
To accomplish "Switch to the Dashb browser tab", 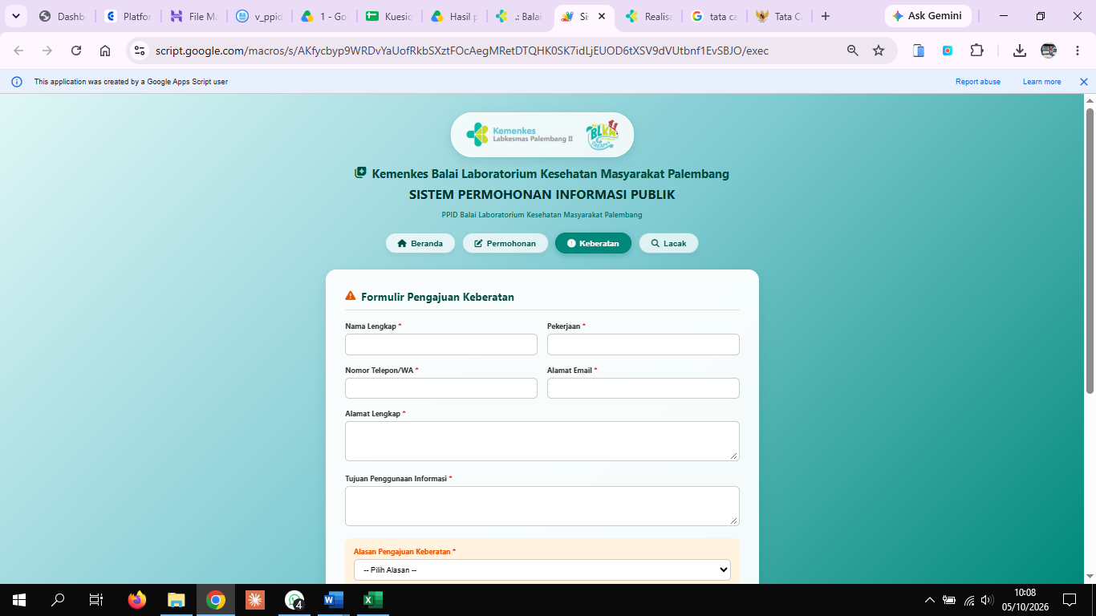I will (x=62, y=16).
